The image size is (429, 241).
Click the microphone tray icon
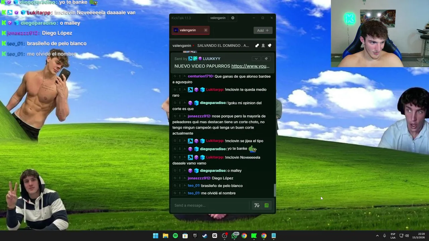point(384,236)
